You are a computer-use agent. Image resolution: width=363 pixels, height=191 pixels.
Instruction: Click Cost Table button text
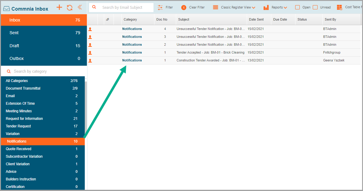[x=354, y=7]
